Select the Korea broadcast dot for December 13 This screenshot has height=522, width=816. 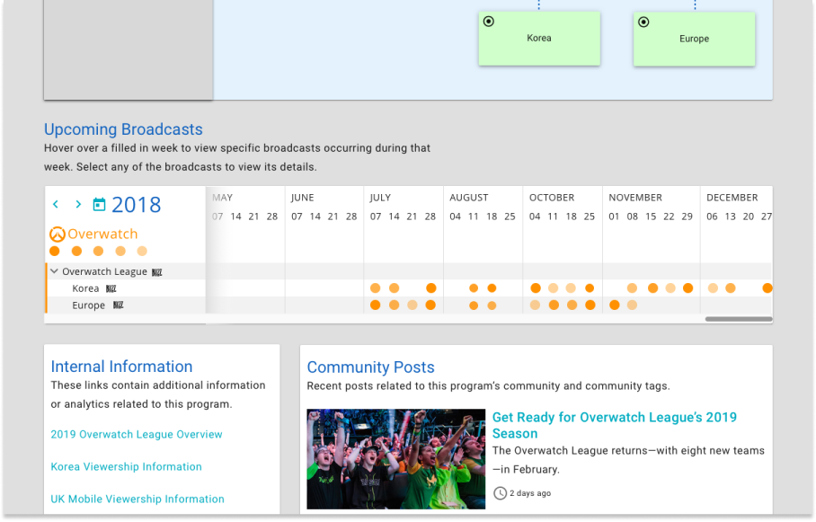[731, 288]
